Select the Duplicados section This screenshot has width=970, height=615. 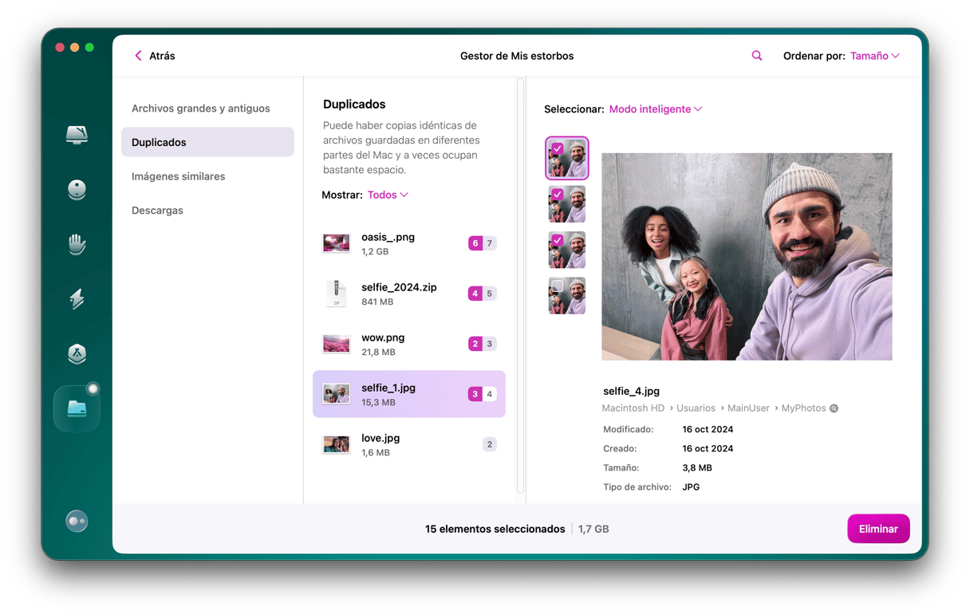207,142
